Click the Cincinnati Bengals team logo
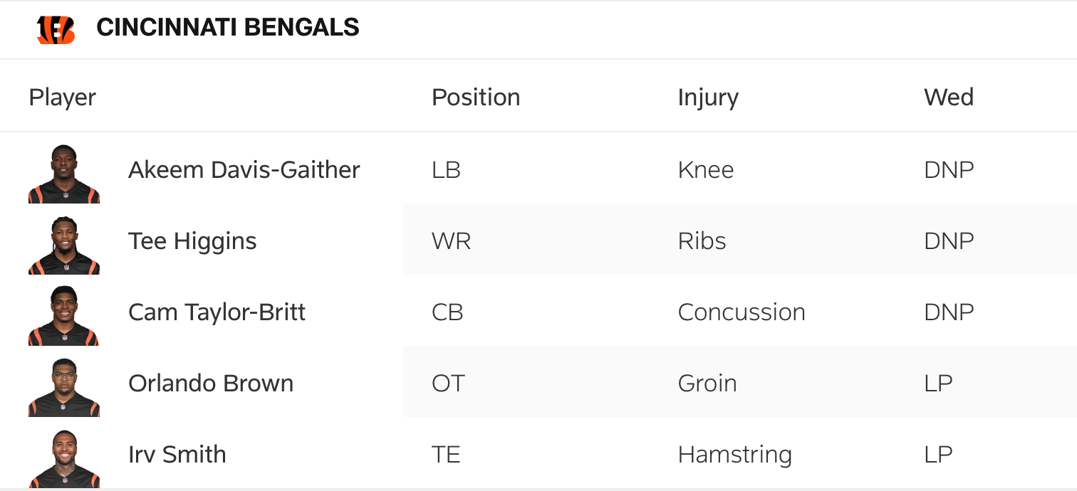The width and height of the screenshot is (1077, 491). 56,28
